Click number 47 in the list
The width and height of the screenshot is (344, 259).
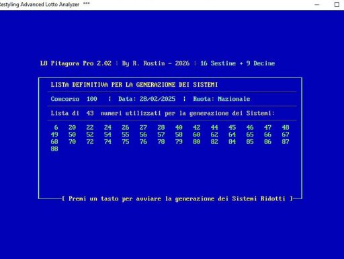(267, 128)
